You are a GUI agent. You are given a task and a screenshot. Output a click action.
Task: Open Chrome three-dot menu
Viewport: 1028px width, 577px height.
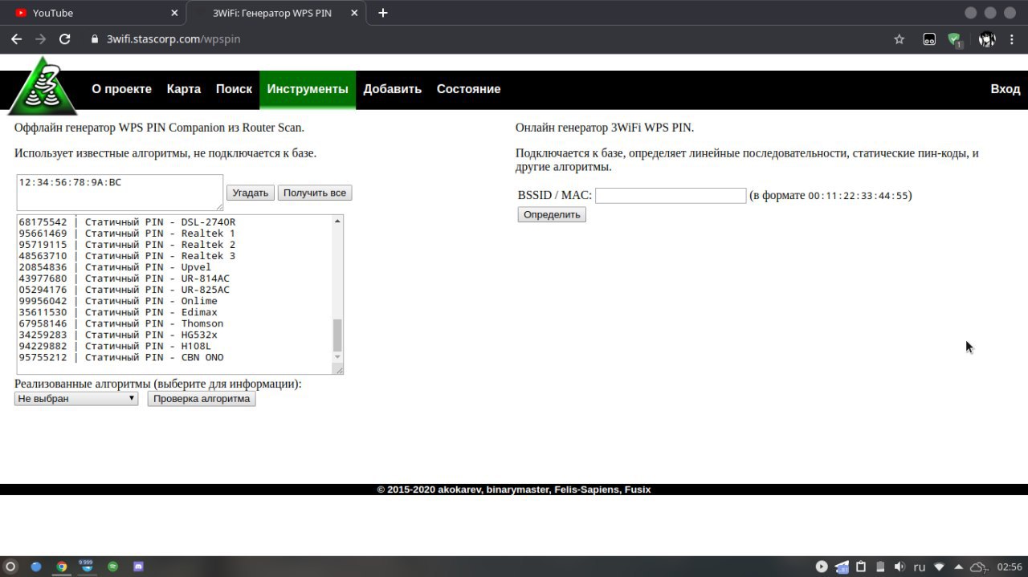pyautogui.click(x=1013, y=39)
